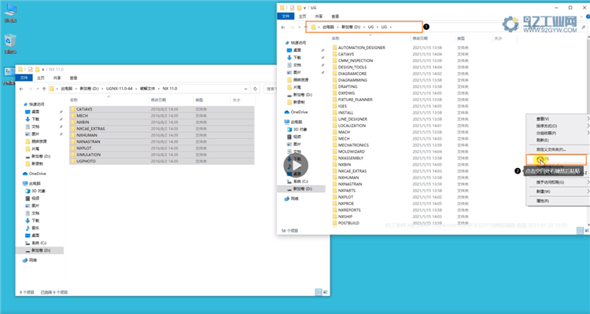Viewport: 590px width, 314px height.
Task: Select 3D 对象 in UG window sidebar
Action: click(297, 130)
